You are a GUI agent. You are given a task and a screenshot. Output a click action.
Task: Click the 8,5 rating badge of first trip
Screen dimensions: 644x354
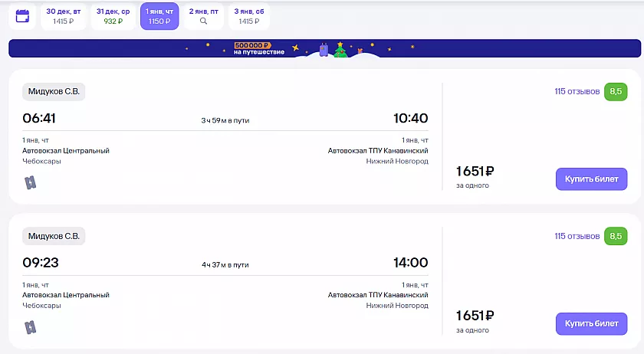pos(616,92)
